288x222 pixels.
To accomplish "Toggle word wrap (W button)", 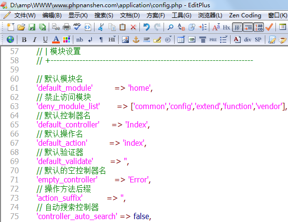I will (237, 27).
